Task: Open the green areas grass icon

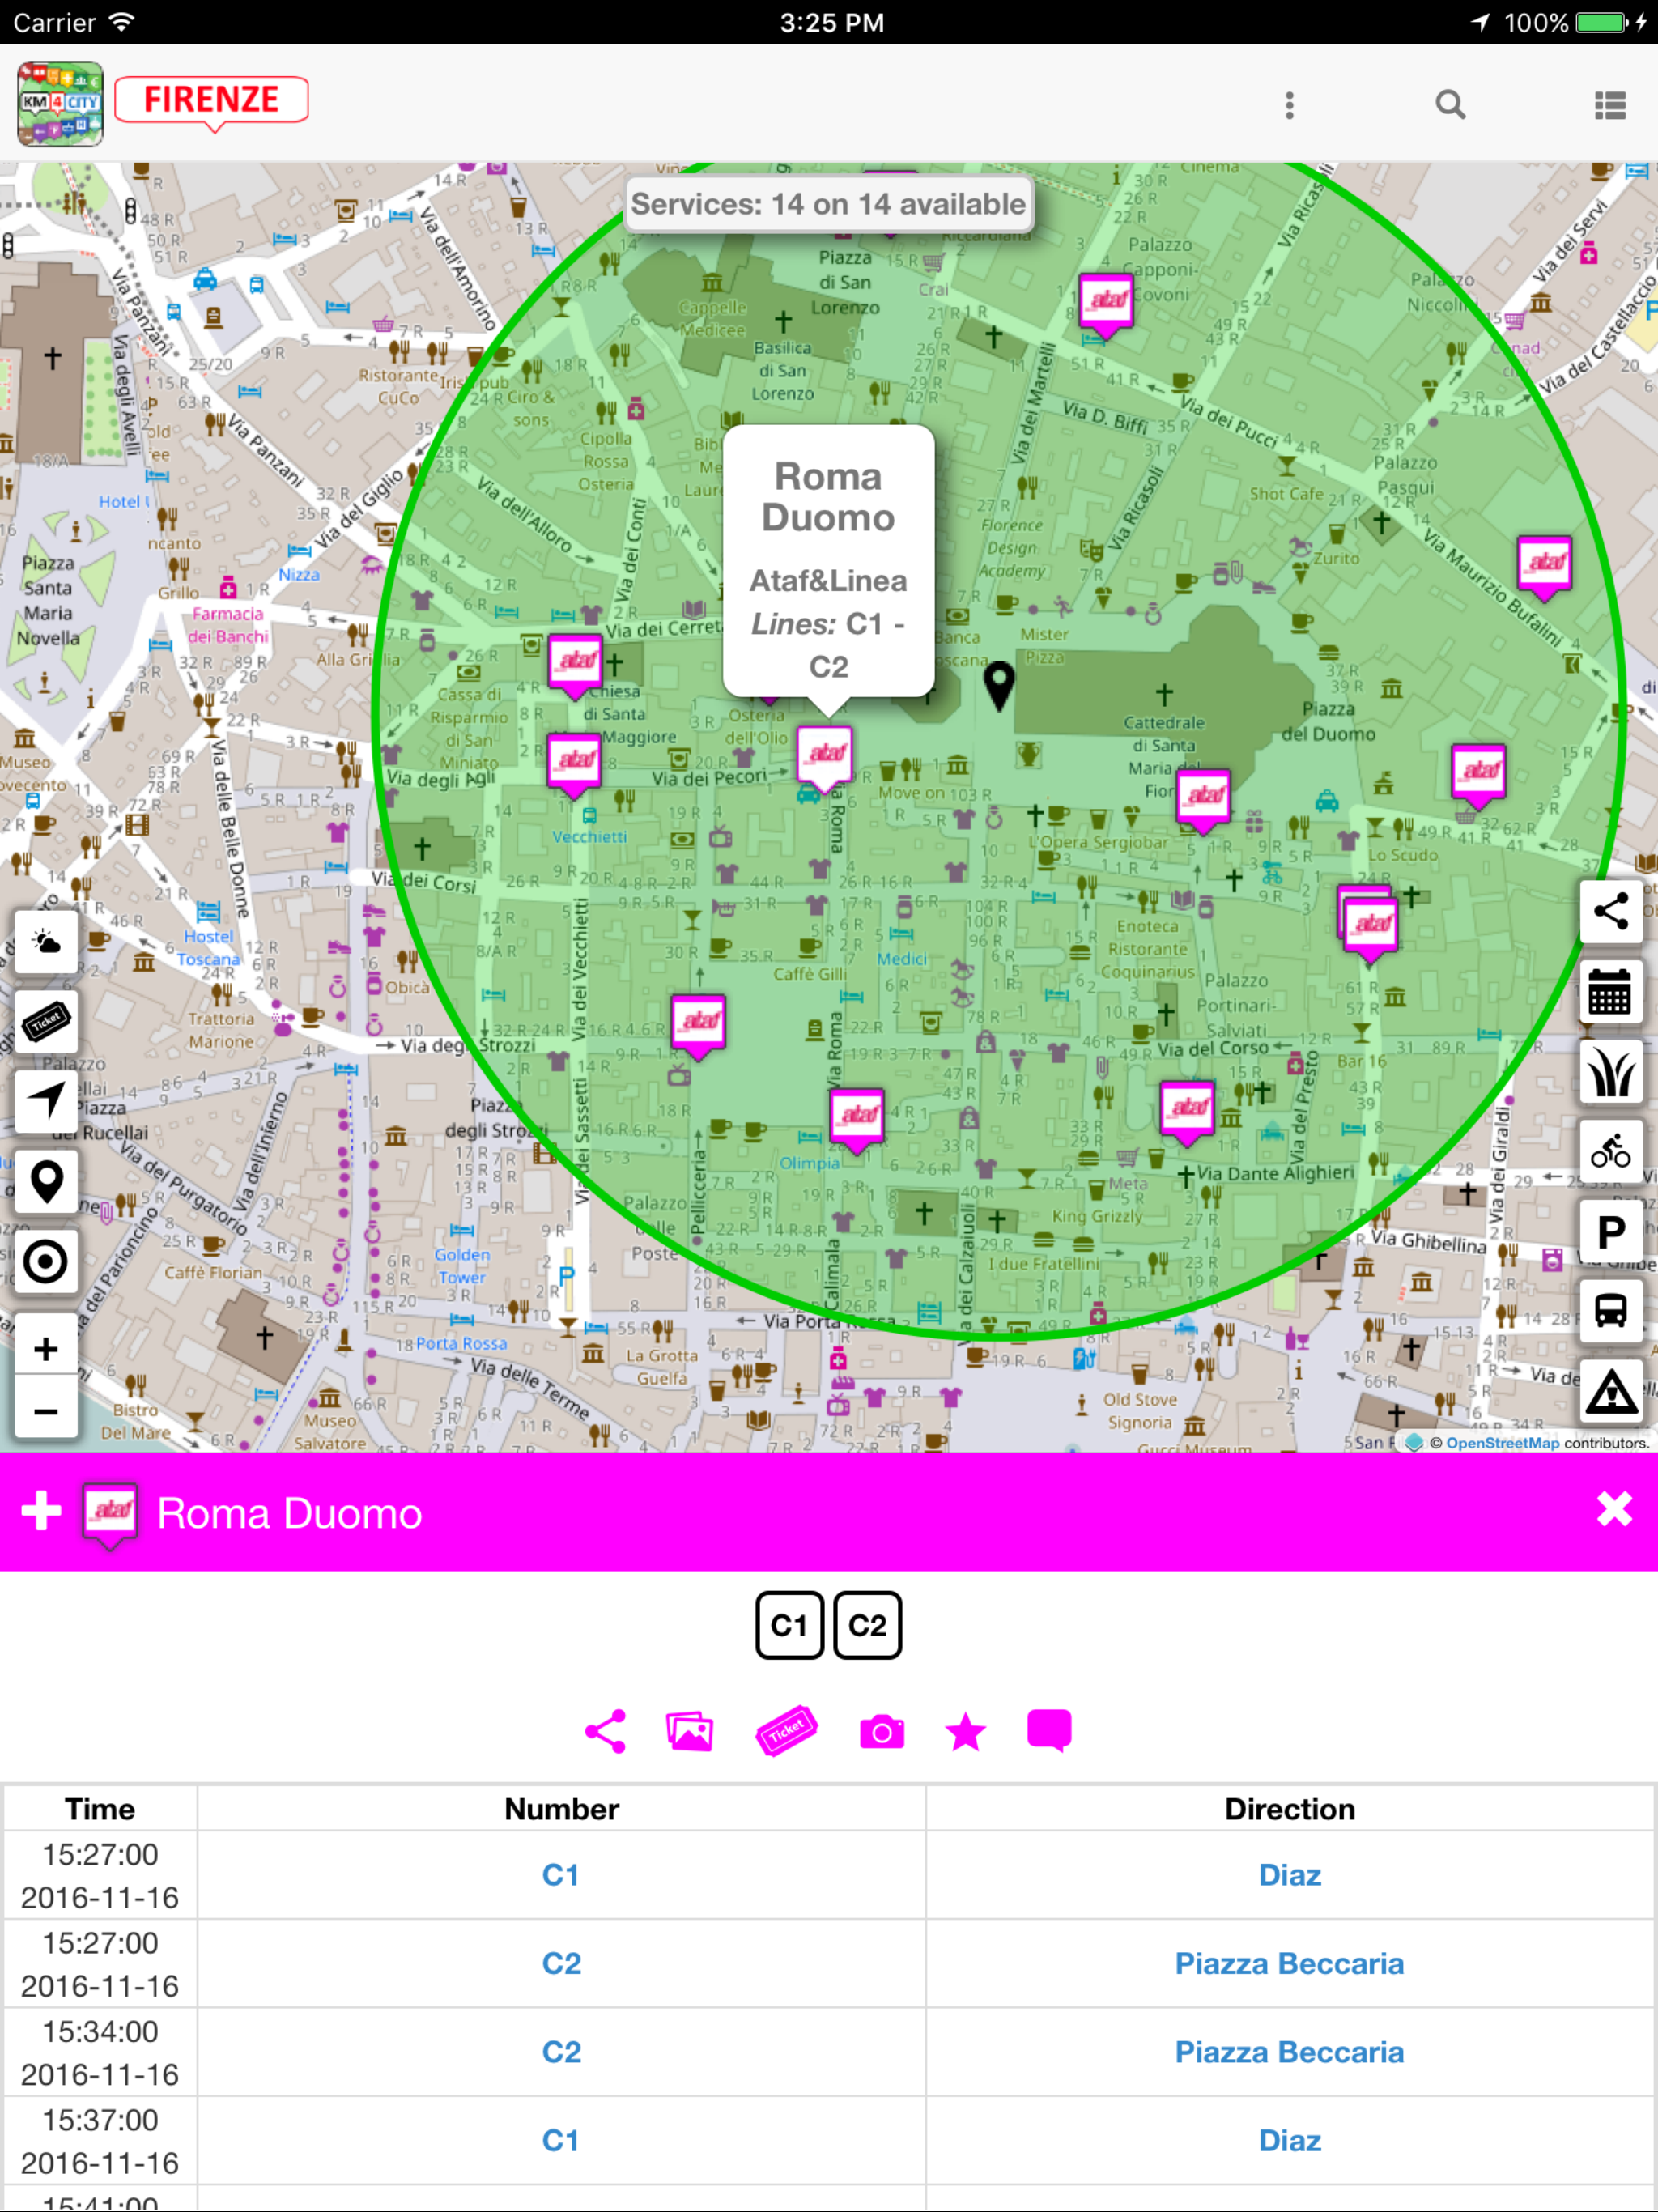Action: 1611,1071
